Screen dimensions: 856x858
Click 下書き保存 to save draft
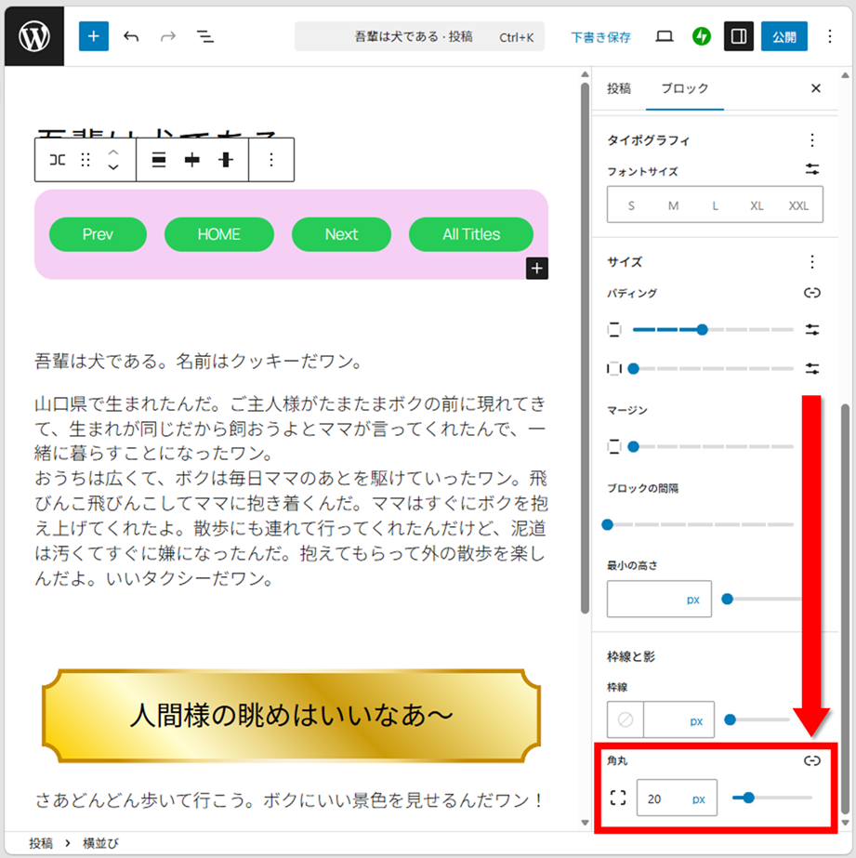tap(600, 37)
